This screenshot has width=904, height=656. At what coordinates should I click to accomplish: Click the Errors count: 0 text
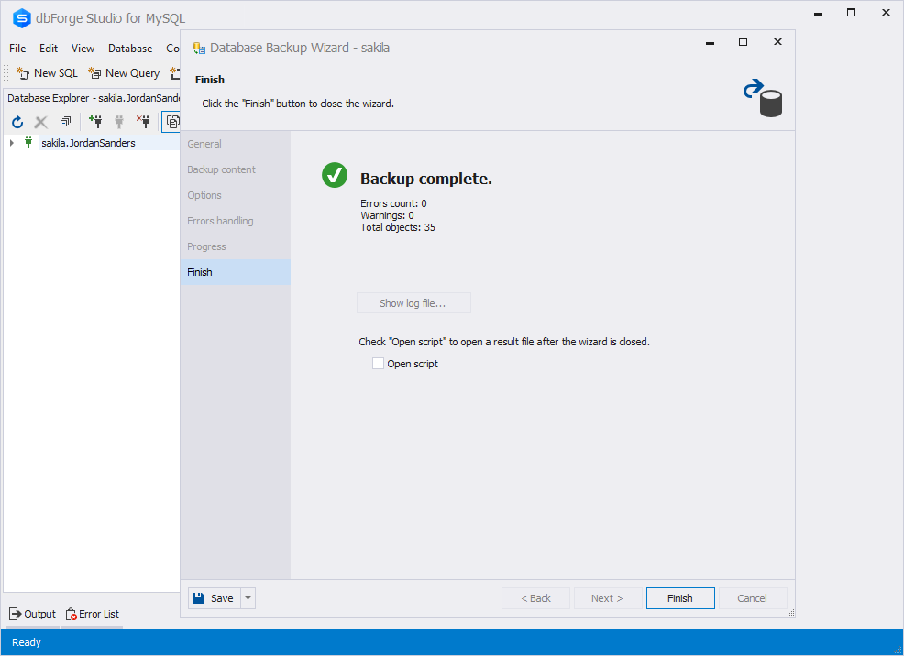click(393, 203)
